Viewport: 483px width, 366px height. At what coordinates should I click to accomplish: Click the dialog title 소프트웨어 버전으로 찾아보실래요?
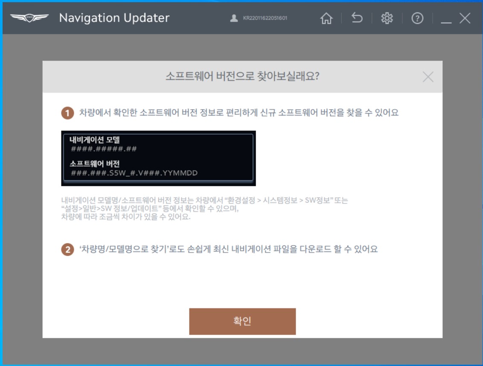(242, 76)
